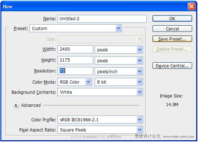Click the Background Contents label
Image resolution: width=198 pixels, height=142 pixels.
[34, 92]
